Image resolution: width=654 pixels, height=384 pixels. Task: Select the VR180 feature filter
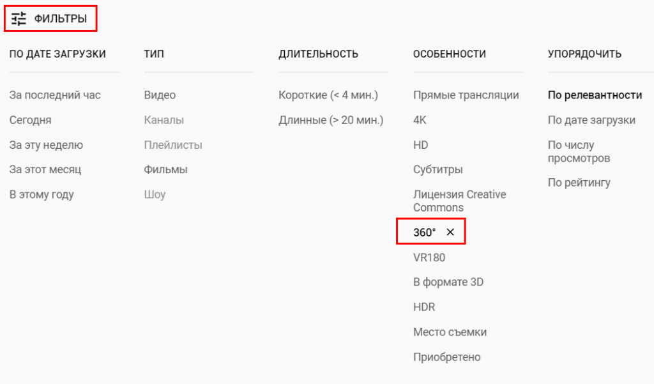click(429, 257)
